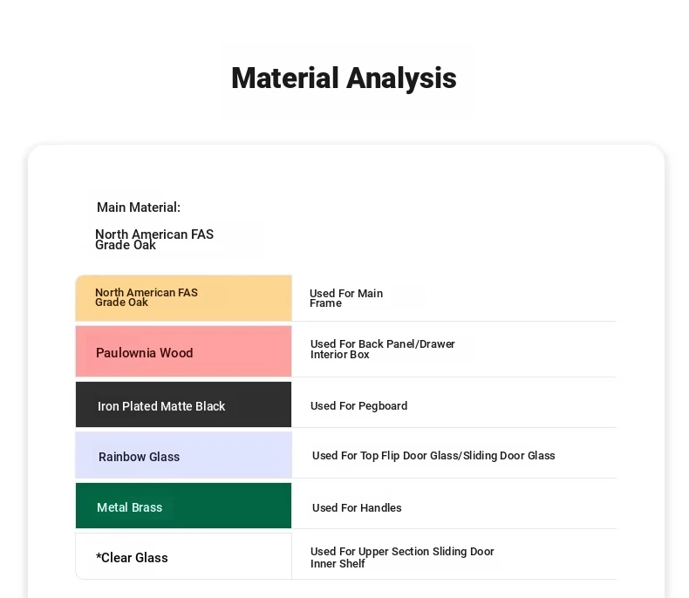
Task: Click the asterisk Clear Glass label text
Action: [x=132, y=558]
